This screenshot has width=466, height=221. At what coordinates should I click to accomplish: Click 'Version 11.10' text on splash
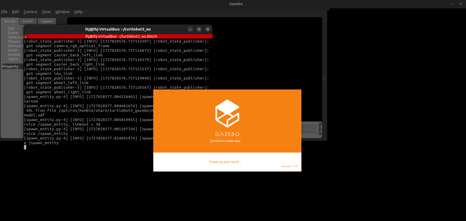tap(290, 166)
